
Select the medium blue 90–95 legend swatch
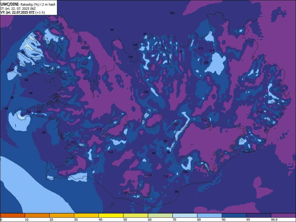[234, 215]
